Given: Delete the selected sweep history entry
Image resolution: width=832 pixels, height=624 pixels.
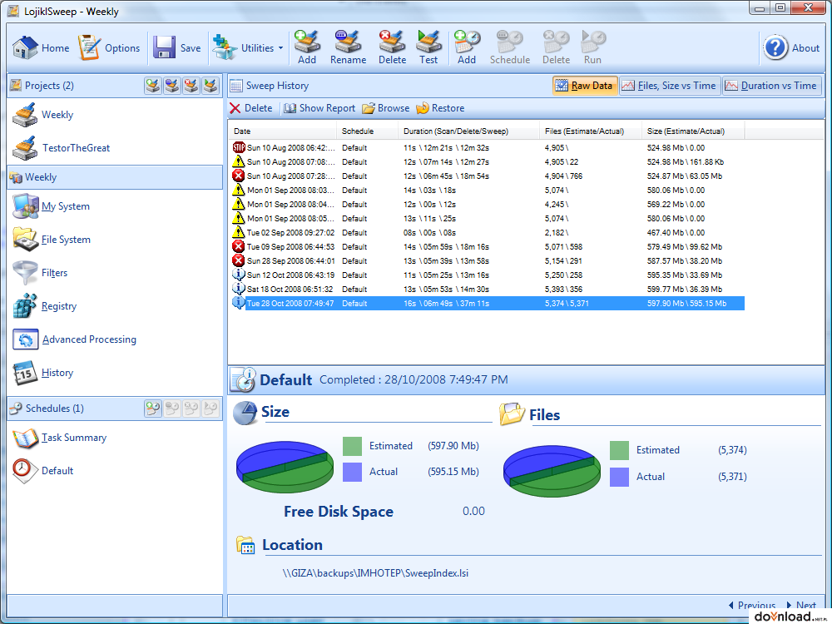Looking at the screenshot, I should 251,108.
